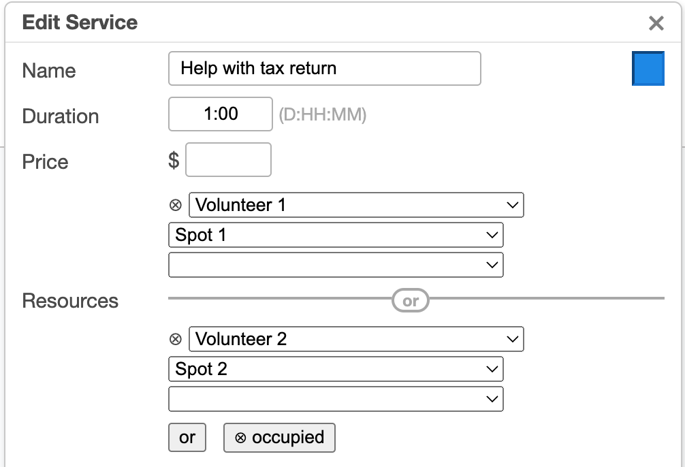685x467 pixels.
Task: Click the "or" divider between resource groups
Action: click(x=411, y=301)
